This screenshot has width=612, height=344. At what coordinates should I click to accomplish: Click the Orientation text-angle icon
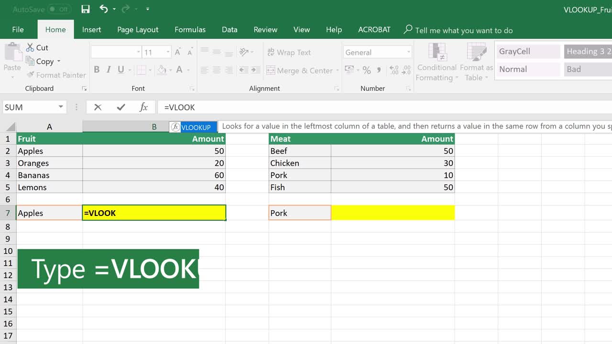(x=244, y=52)
